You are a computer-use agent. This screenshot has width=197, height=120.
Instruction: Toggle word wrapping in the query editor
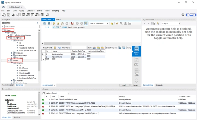pyautogui.click(x=130, y=23)
